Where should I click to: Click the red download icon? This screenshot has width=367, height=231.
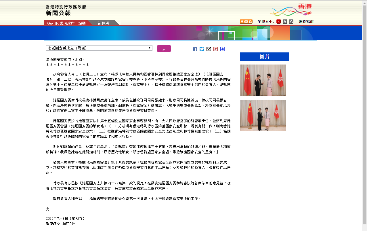click(216, 49)
